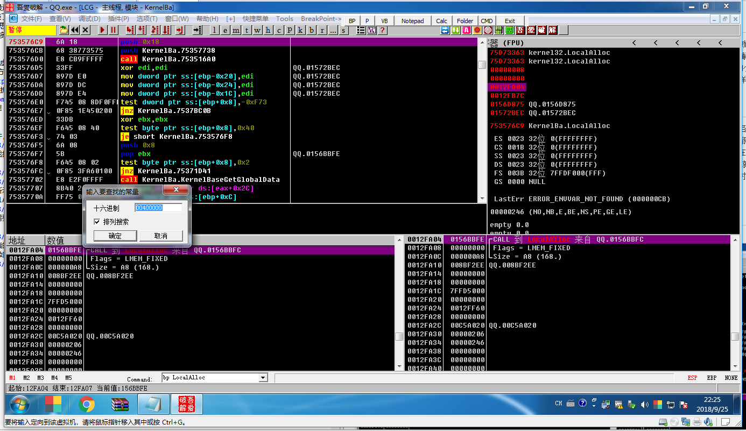This screenshot has height=431, width=746.
Task: Open CPU window with 'c' button
Action: click(x=279, y=30)
